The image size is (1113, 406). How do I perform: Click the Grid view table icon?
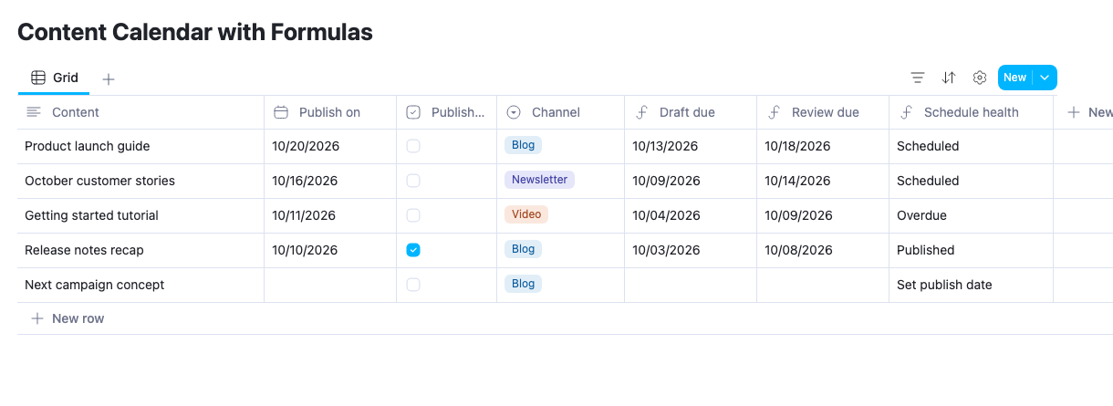click(38, 78)
